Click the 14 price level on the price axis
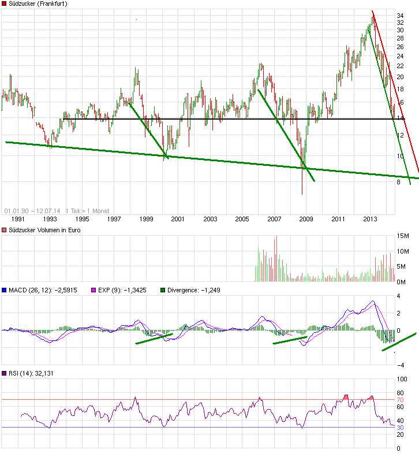 tap(401, 119)
